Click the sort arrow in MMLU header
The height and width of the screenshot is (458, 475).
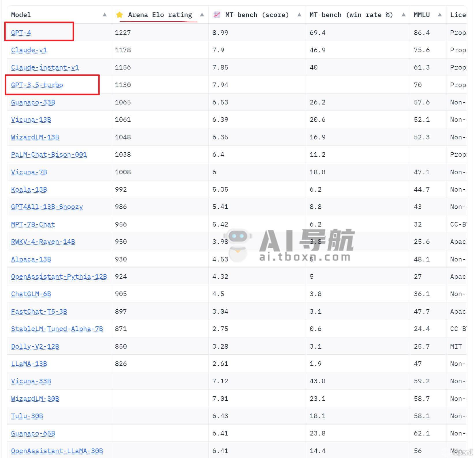point(440,15)
